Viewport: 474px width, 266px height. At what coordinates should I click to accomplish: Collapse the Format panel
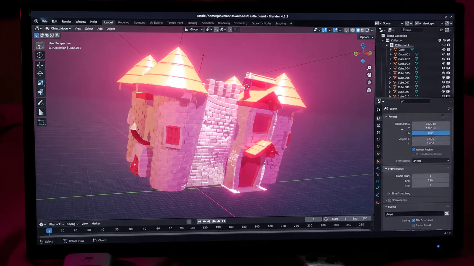tap(386, 116)
